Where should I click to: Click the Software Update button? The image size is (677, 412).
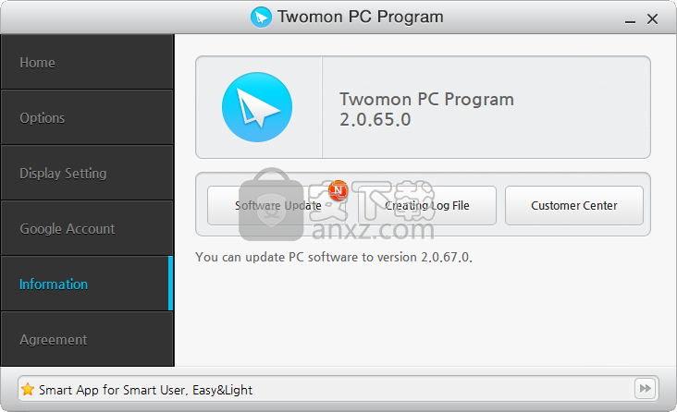click(x=277, y=205)
